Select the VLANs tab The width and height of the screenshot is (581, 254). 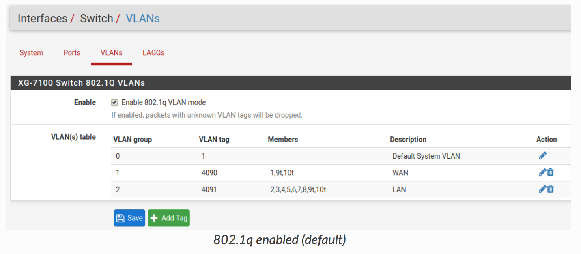112,53
